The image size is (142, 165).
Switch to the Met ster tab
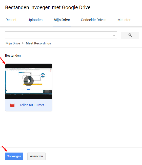[124, 20]
